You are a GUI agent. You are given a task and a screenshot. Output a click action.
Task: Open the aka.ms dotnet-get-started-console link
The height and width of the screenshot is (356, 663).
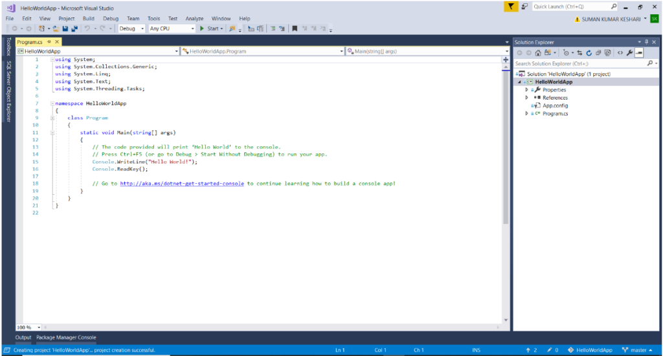(x=182, y=183)
